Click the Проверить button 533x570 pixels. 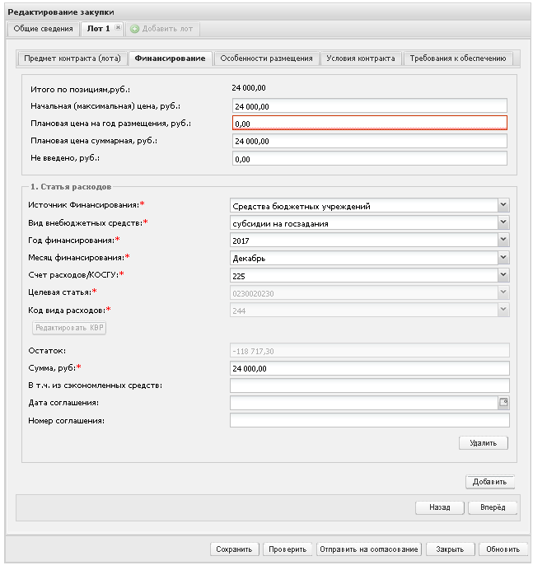[x=288, y=549]
